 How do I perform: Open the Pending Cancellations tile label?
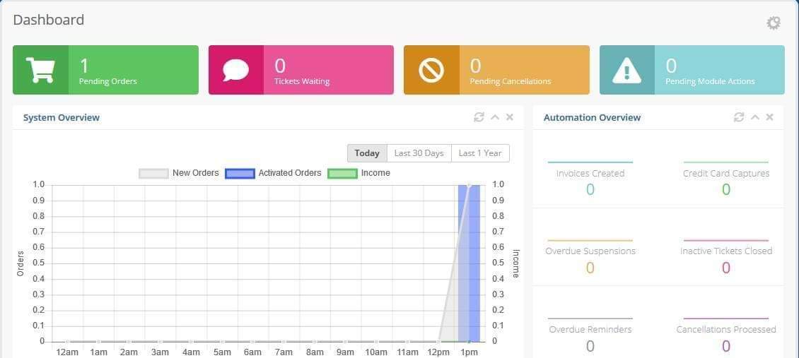pyautogui.click(x=510, y=81)
